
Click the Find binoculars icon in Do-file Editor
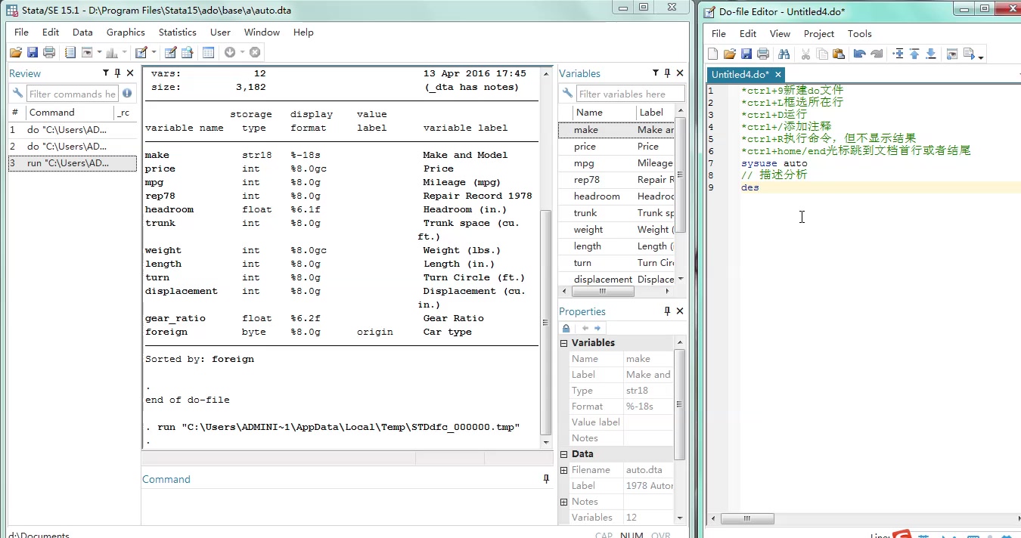pyautogui.click(x=784, y=54)
